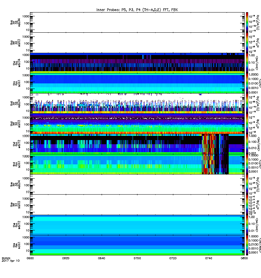Click the color bar for tha fff edc34 panel

click(x=247, y=22)
